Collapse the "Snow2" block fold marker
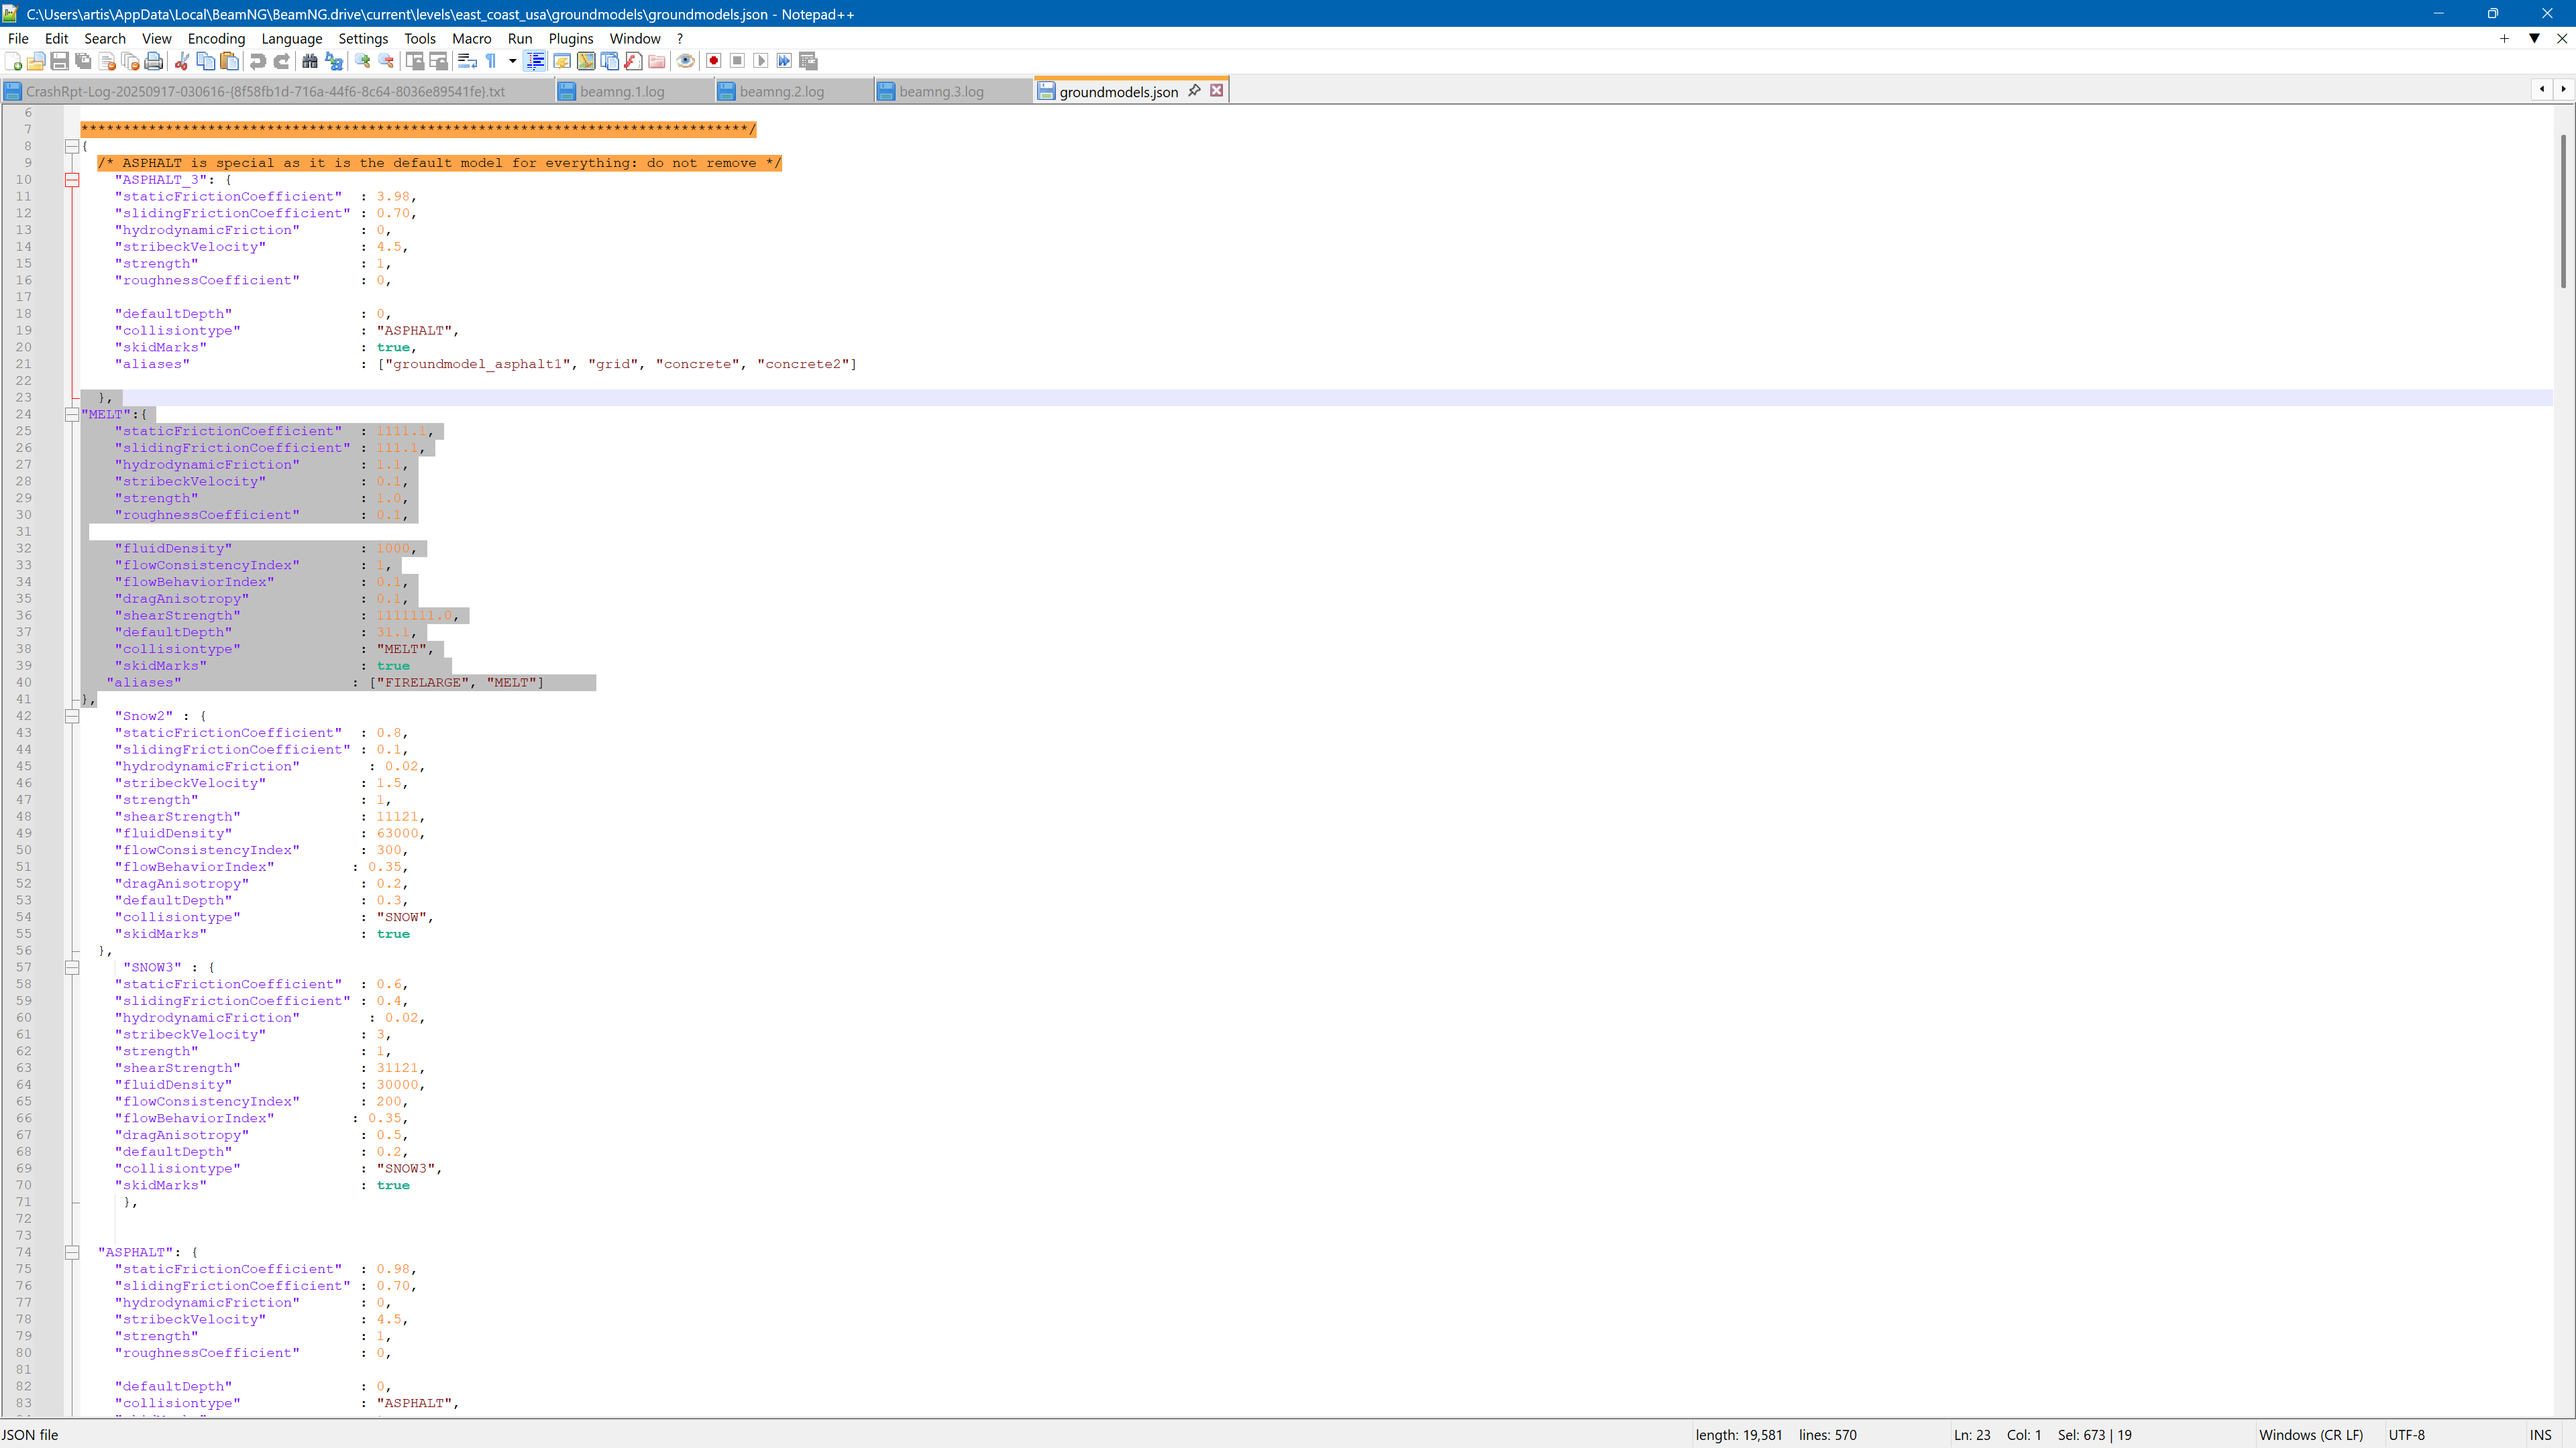Screen dimensions: 2576x1448 pos(72,717)
